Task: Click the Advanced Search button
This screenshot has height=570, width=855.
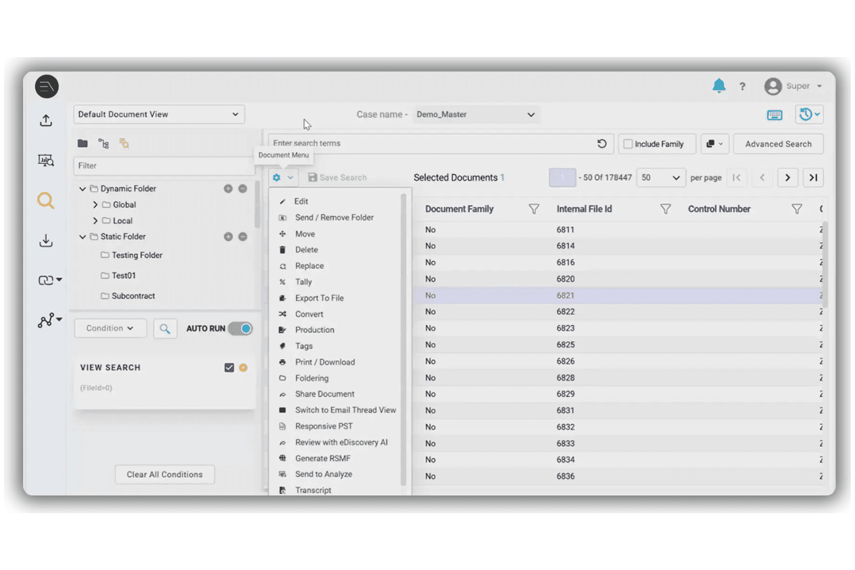Action: (x=778, y=144)
